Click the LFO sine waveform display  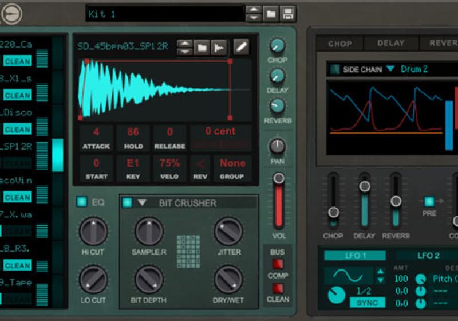click(348, 275)
